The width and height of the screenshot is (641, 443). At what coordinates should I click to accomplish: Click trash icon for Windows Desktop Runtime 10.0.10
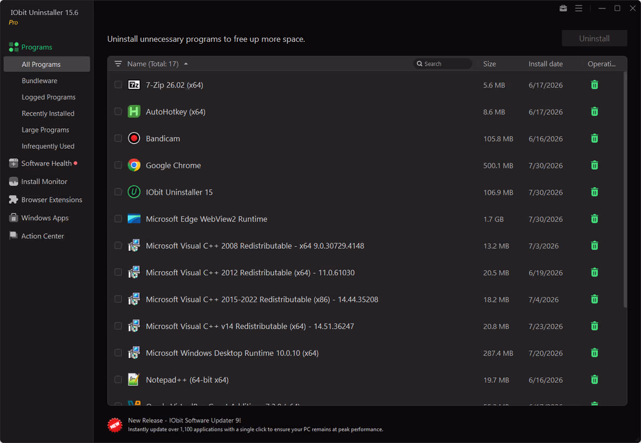click(x=595, y=353)
